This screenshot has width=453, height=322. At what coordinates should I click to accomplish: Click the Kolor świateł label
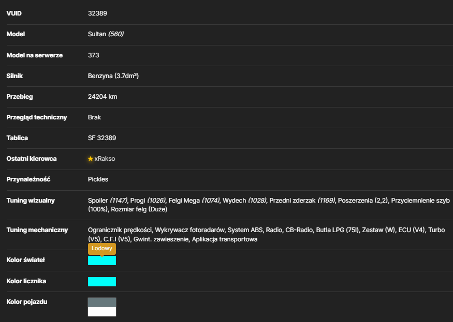click(26, 260)
